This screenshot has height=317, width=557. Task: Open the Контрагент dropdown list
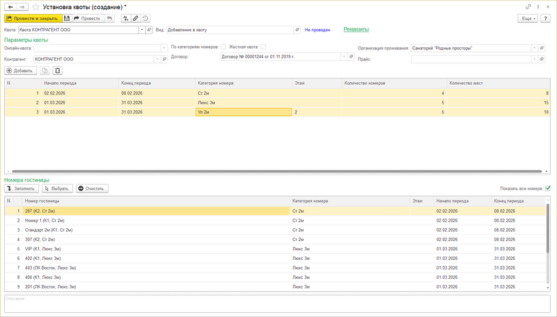[157, 60]
